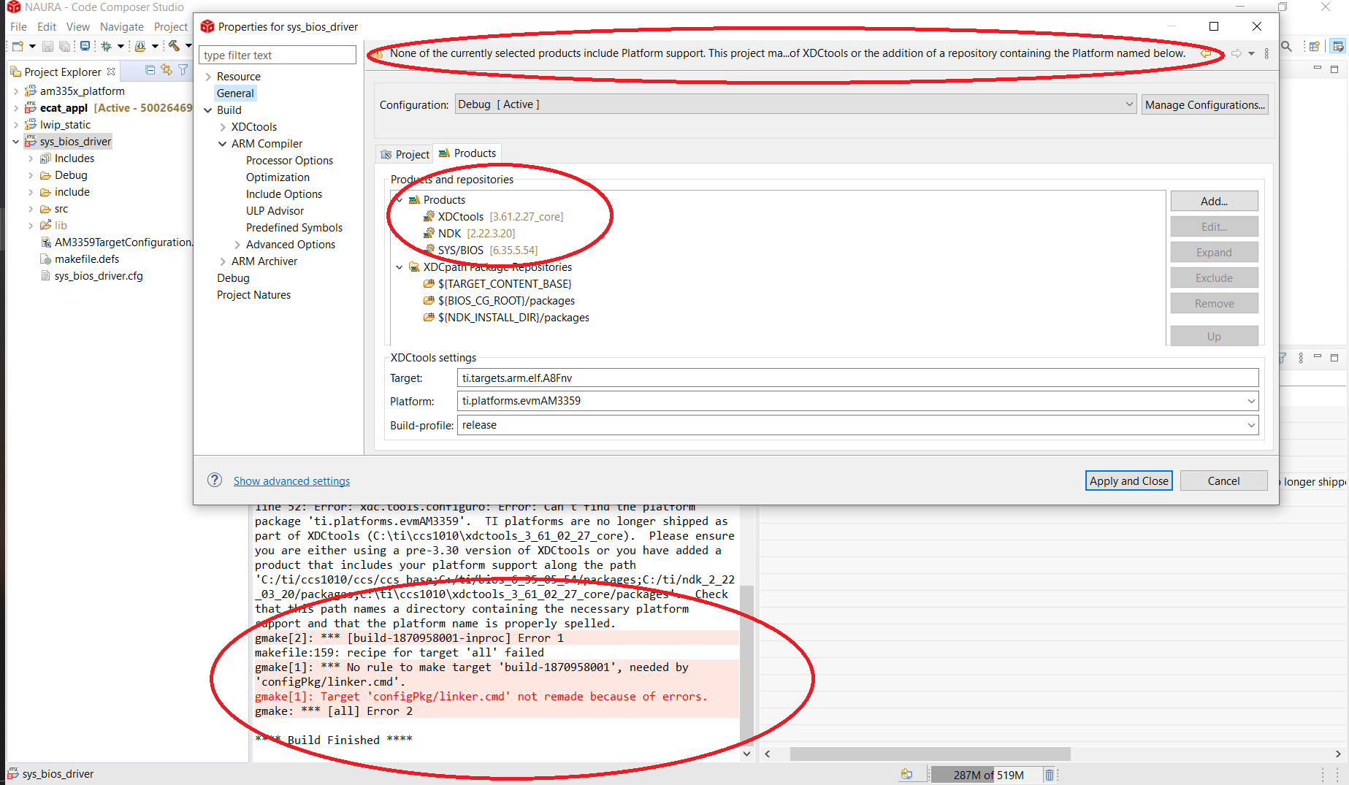Open the navigation history dropdown arrow in Properties header
Screen dimensions: 1349x785
coord(1251,53)
